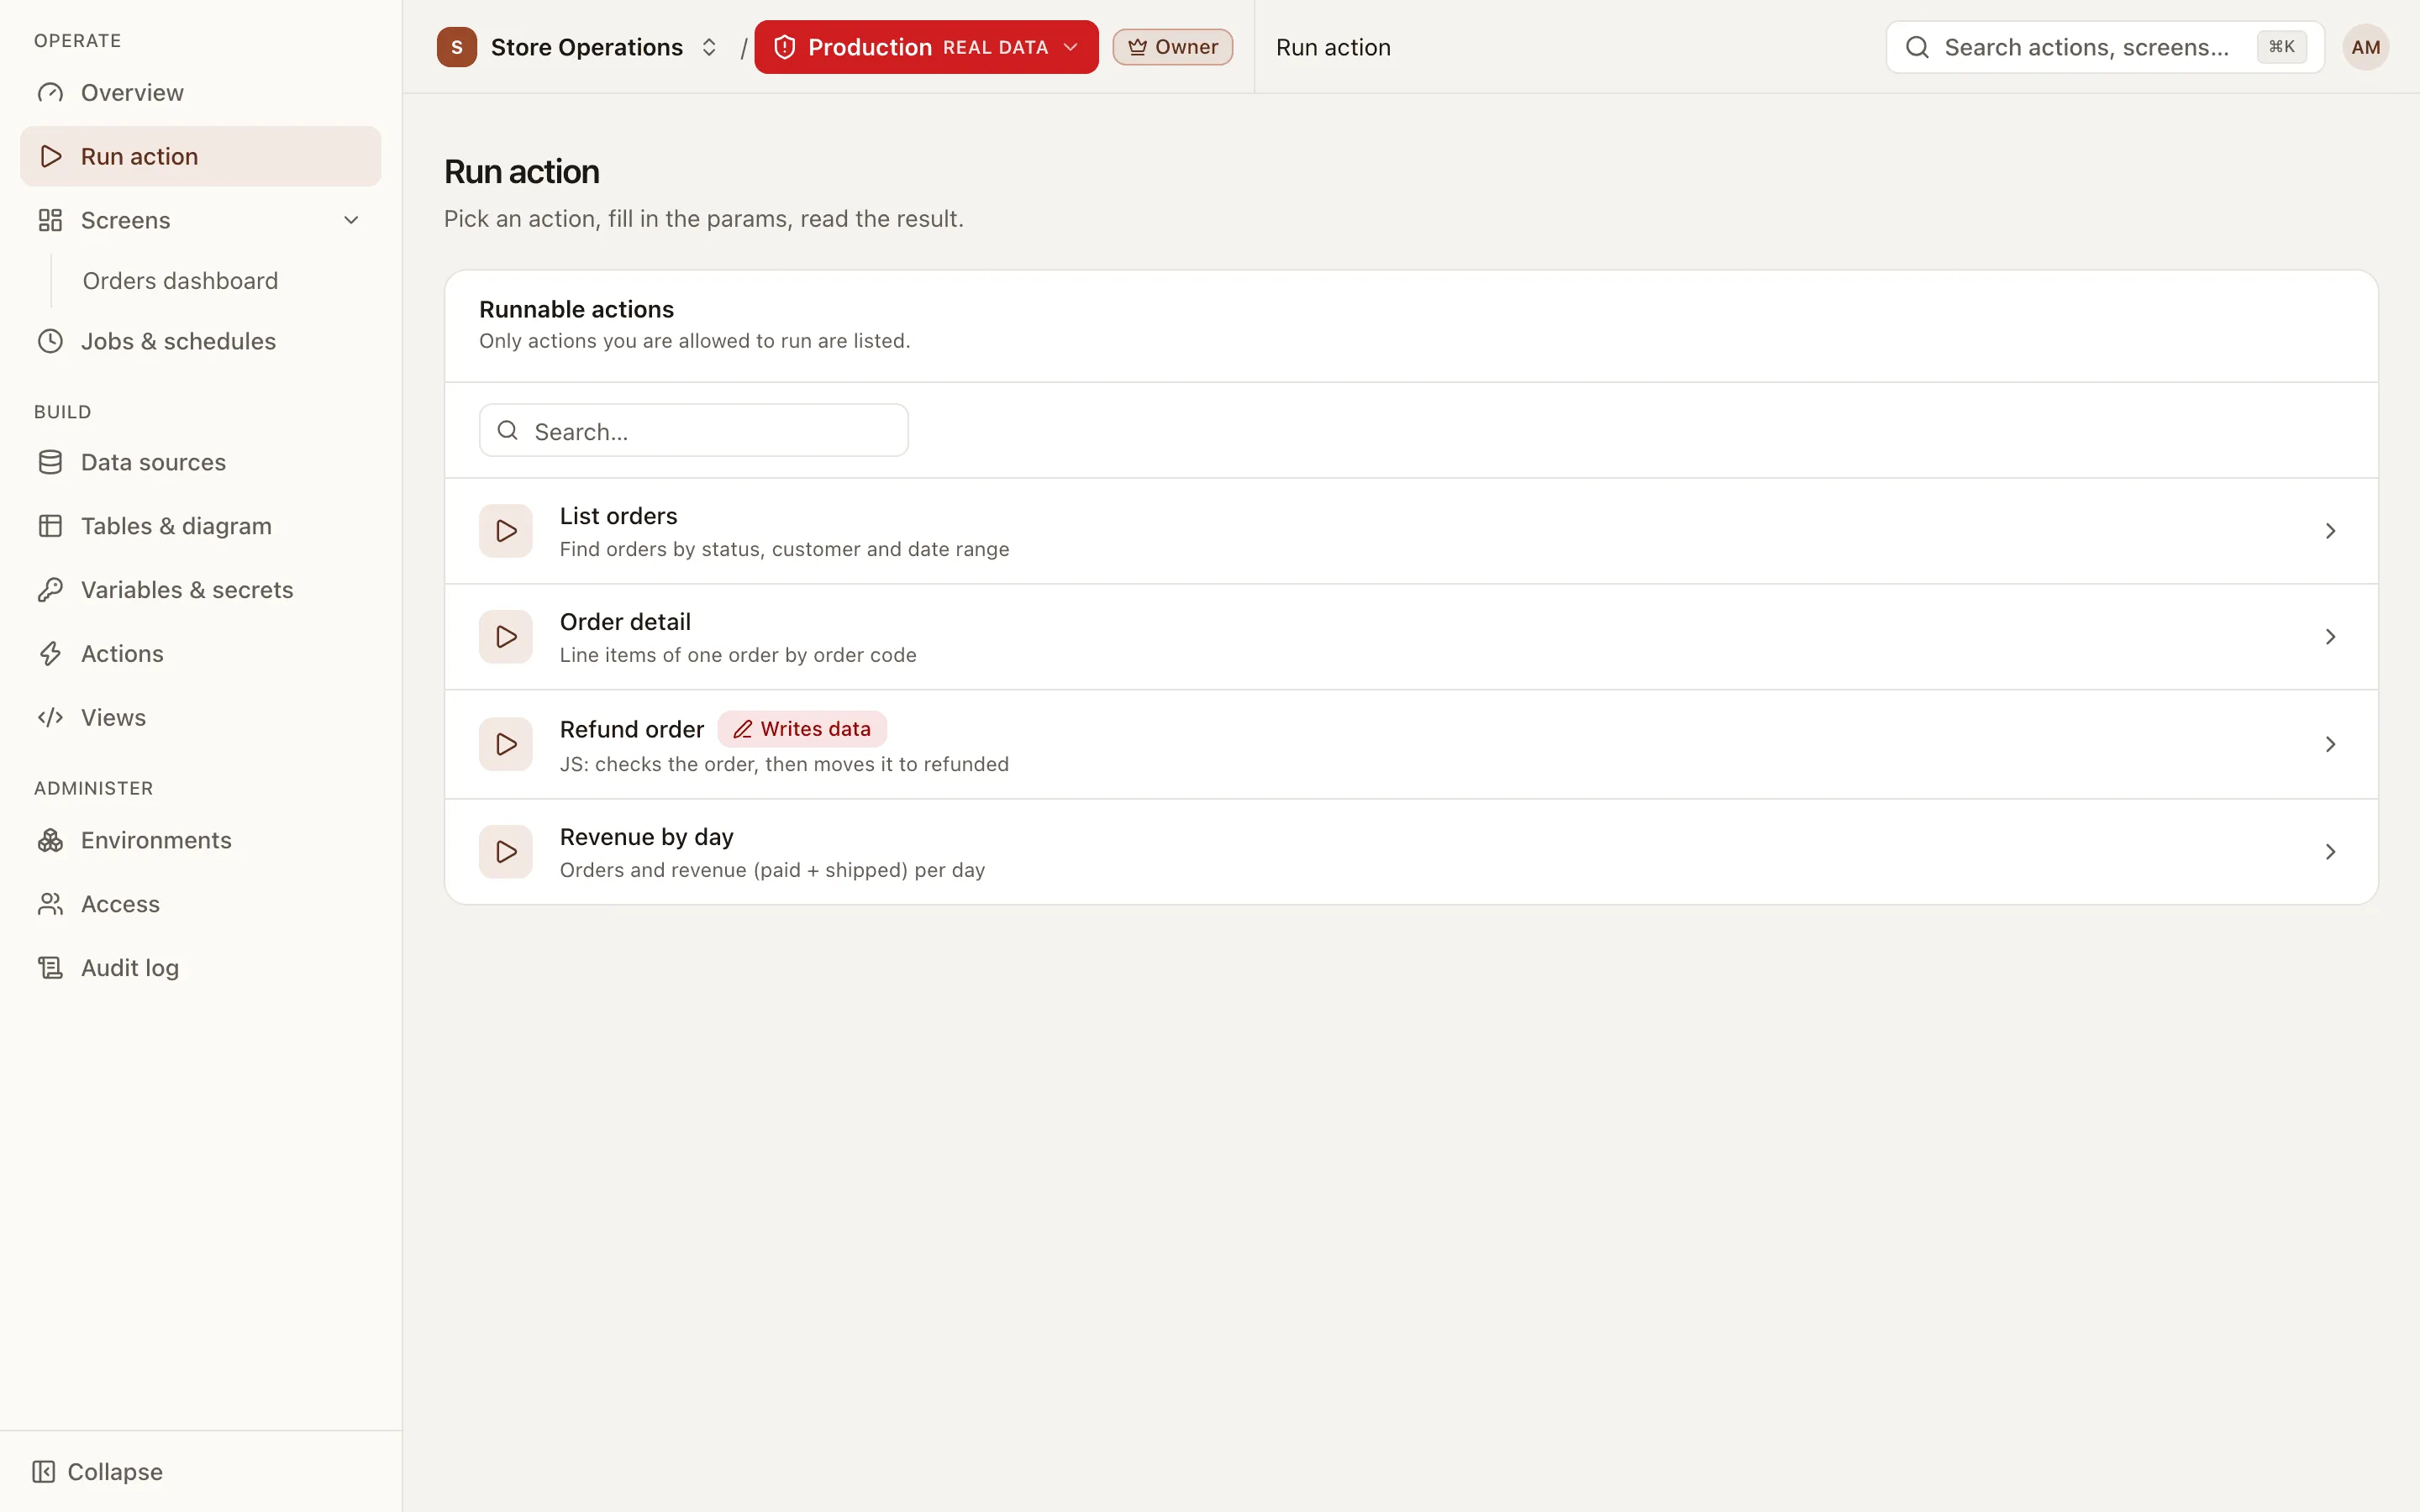
Task: Open Orders dashboard screen
Action: click(x=180, y=281)
